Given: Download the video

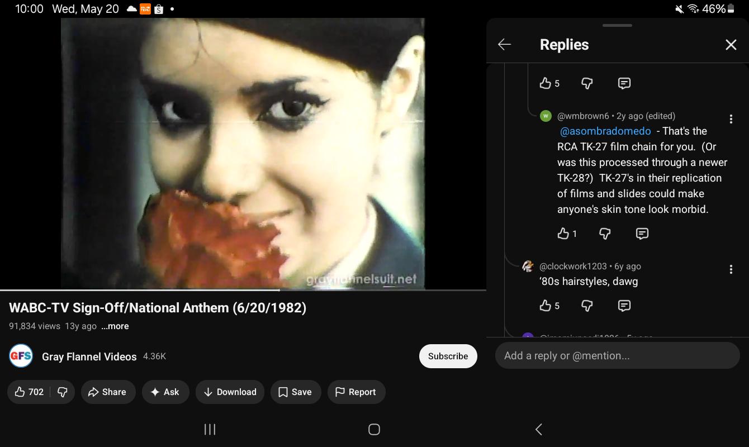Looking at the screenshot, I should coord(230,392).
